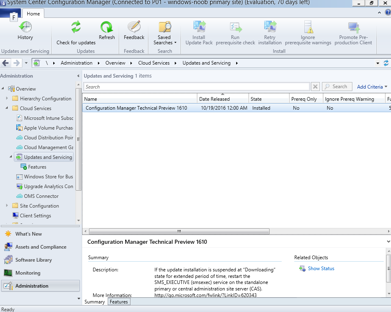Select Apple Volume Purchase node
Screen dimensions: 391x312
(45, 128)
